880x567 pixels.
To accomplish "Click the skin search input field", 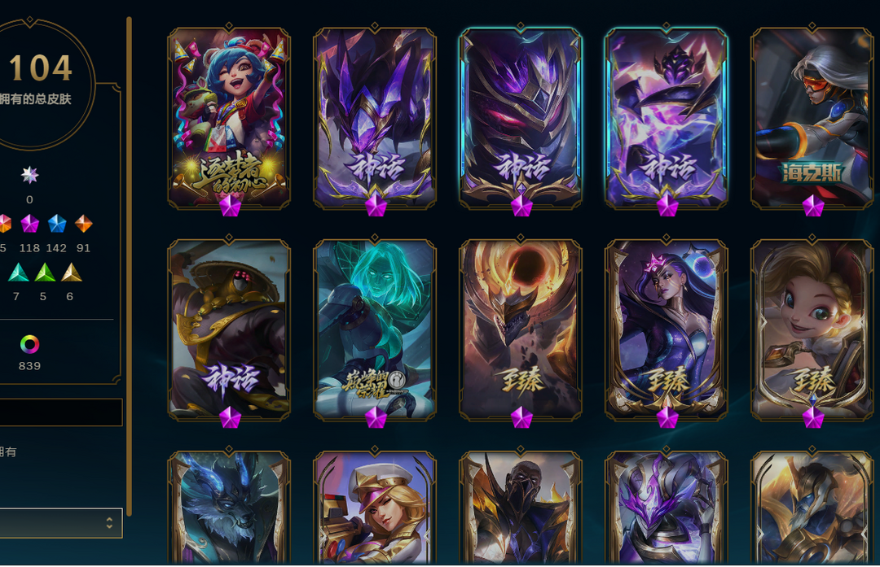I will pyautogui.click(x=60, y=412).
